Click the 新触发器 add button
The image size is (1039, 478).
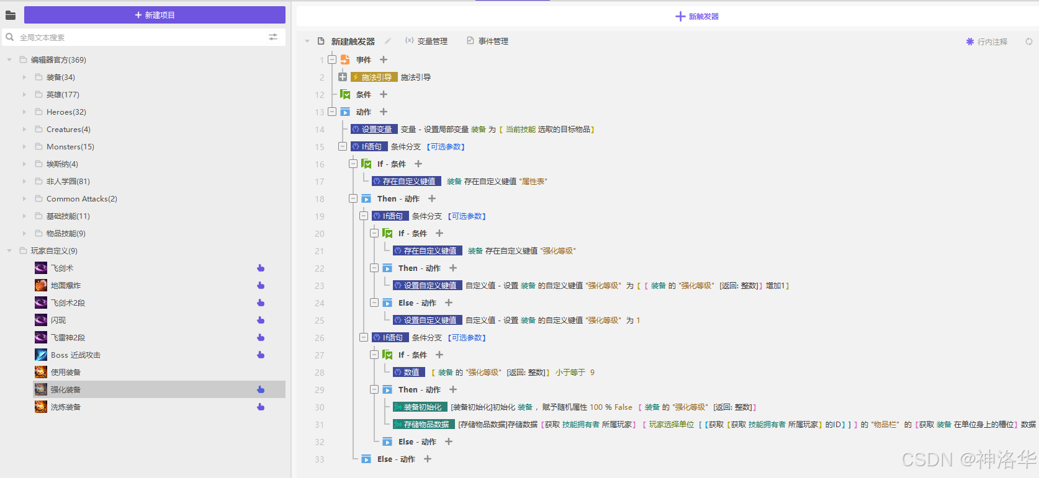pyautogui.click(x=697, y=16)
